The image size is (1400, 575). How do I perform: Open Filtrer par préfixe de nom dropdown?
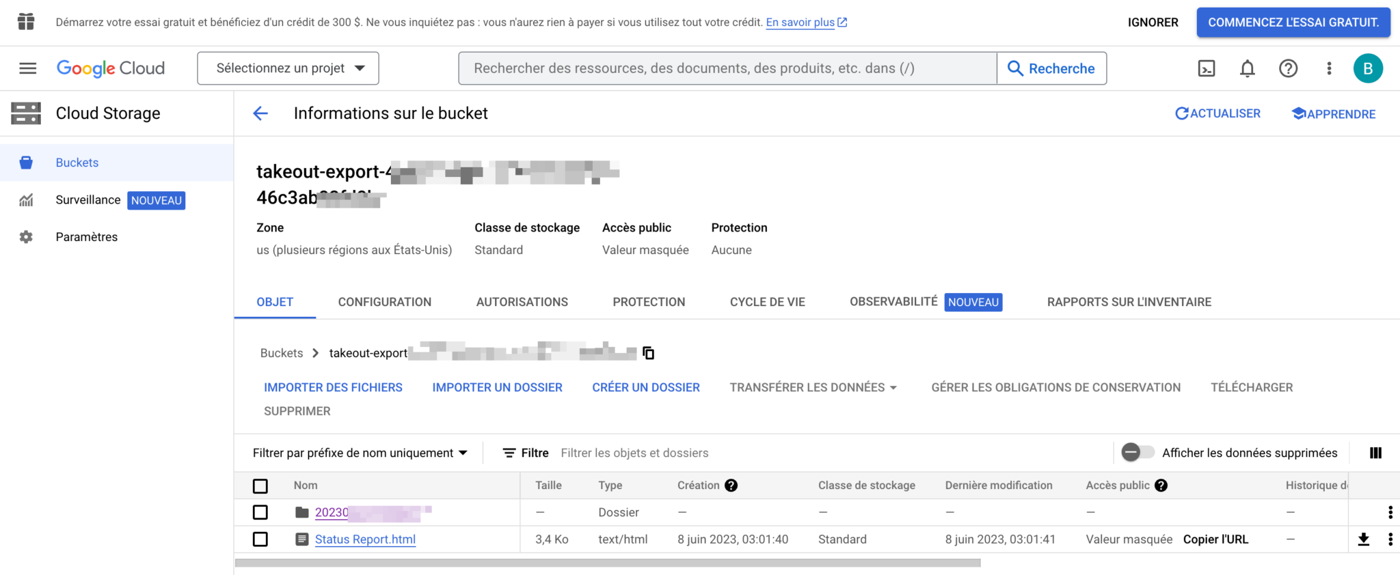tap(360, 452)
